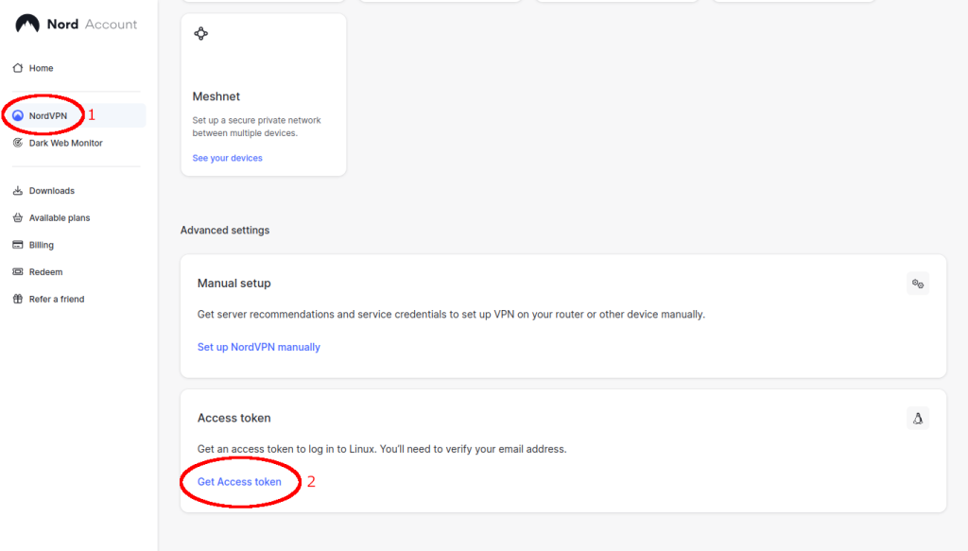Image resolution: width=968 pixels, height=551 pixels.
Task: Click the Linux penguin icon on Access token card
Action: (917, 417)
